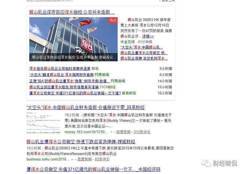Click 网易新闻 label on 14小时前 row
Viewport: 245px width, 174px height.
[118, 81]
